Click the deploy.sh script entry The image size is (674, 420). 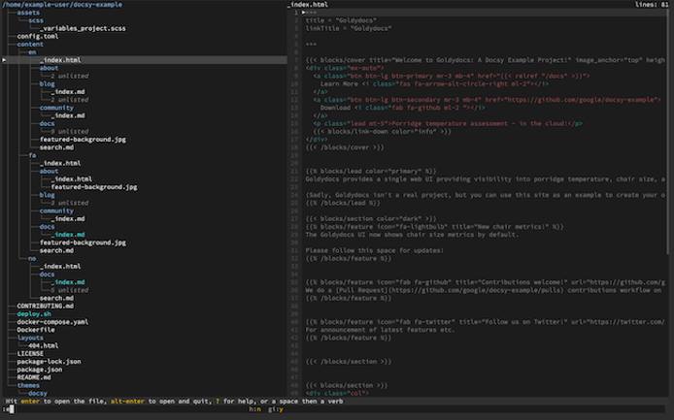point(33,313)
